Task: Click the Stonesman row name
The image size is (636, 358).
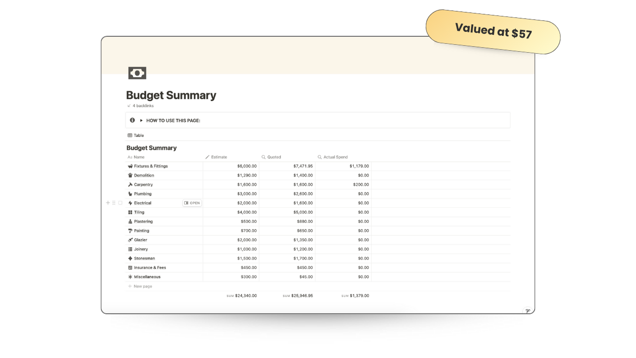Action: pos(145,259)
